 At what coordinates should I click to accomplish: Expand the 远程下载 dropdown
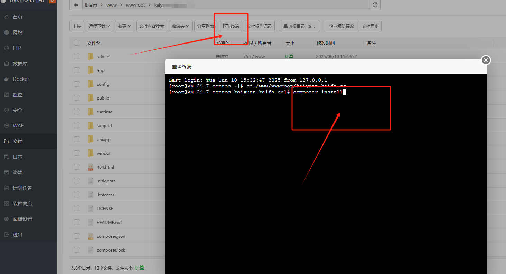[100, 26]
